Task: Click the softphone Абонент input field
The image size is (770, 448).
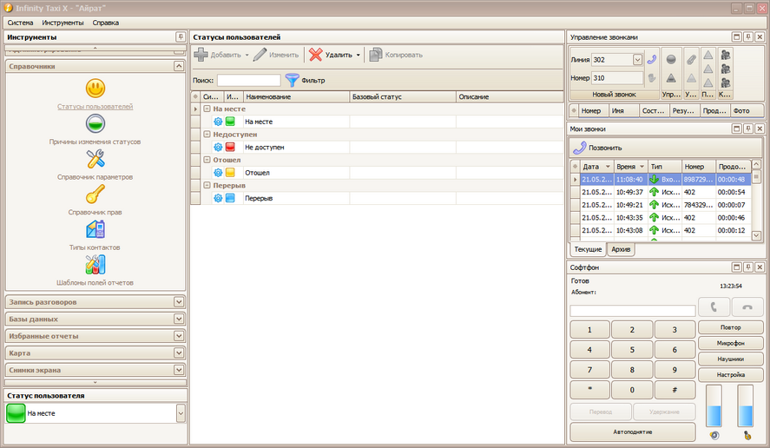Action: coord(633,311)
